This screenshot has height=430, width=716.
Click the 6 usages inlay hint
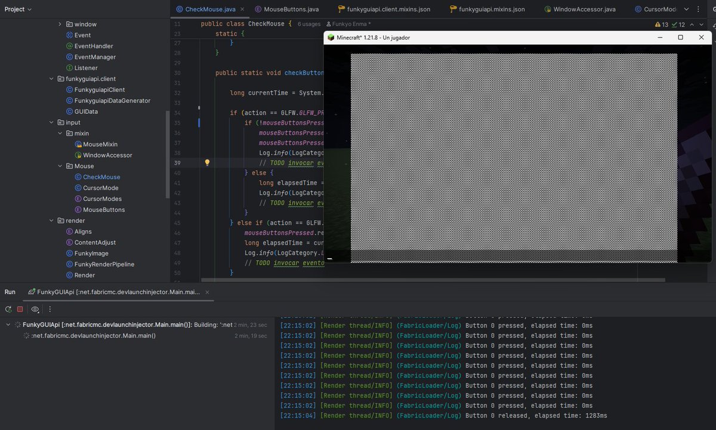tap(309, 24)
